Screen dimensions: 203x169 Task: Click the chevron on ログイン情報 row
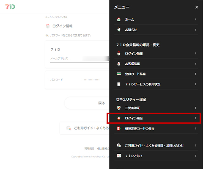tap(195, 53)
